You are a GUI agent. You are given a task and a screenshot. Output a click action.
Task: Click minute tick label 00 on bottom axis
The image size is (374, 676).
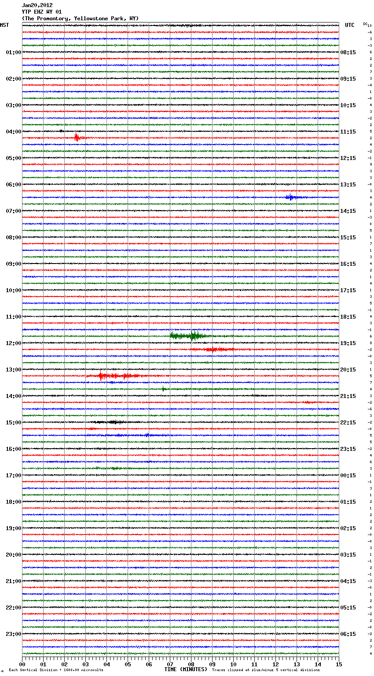[x=22, y=664]
